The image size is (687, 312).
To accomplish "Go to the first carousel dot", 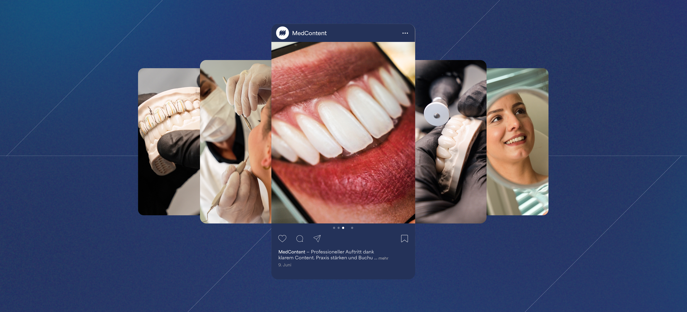I will point(334,228).
